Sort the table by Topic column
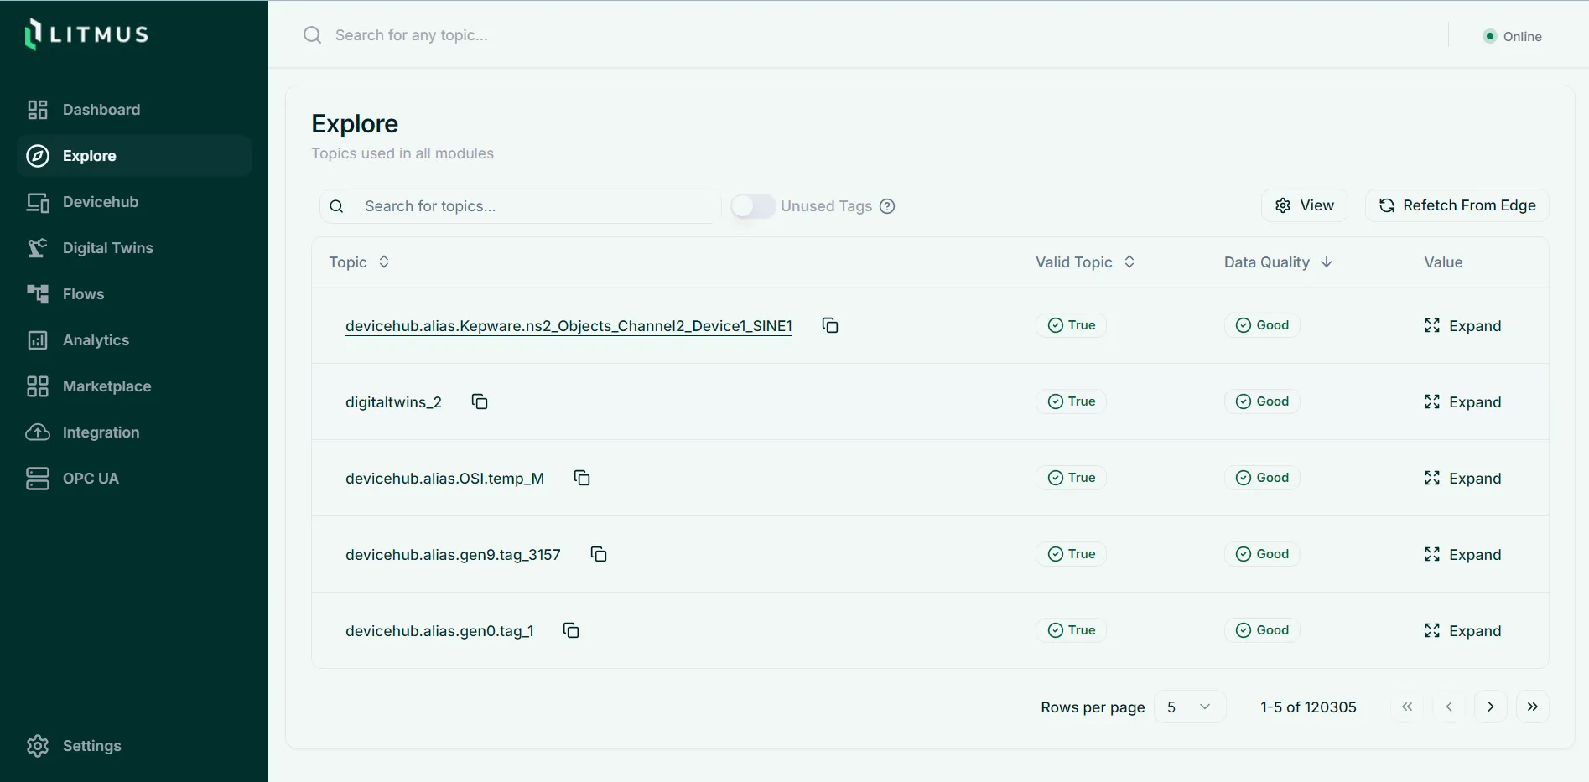Viewport: 1589px width, 782px height. coord(359,262)
